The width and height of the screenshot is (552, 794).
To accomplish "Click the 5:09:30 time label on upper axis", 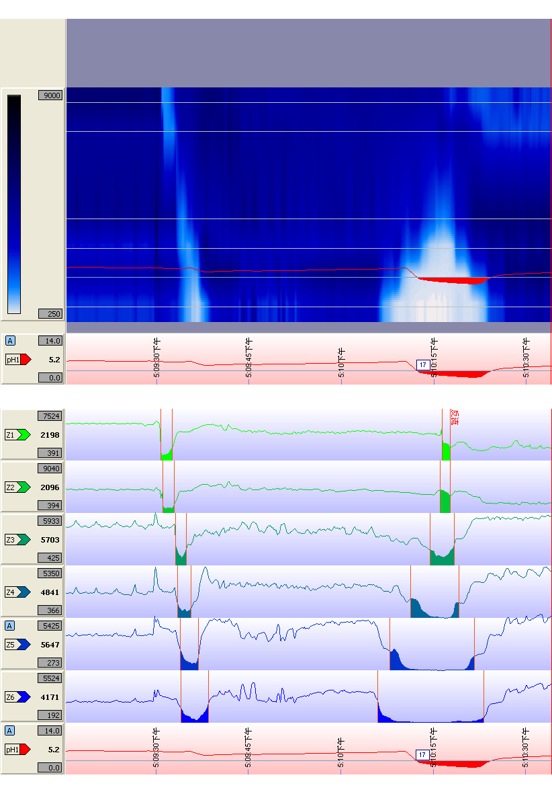I will (156, 358).
